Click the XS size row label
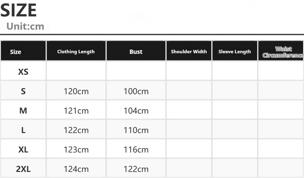 [23, 72]
